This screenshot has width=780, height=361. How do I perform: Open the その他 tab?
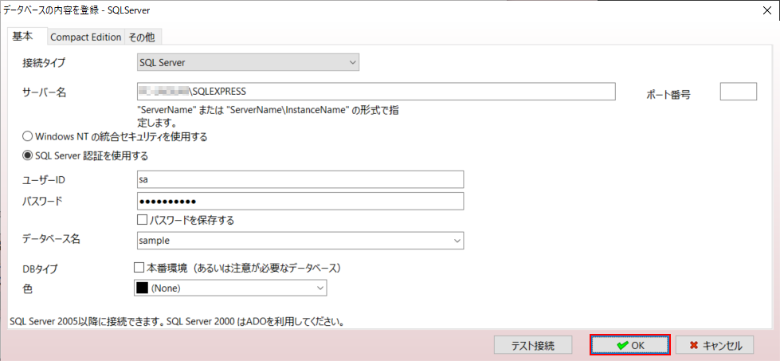click(143, 37)
